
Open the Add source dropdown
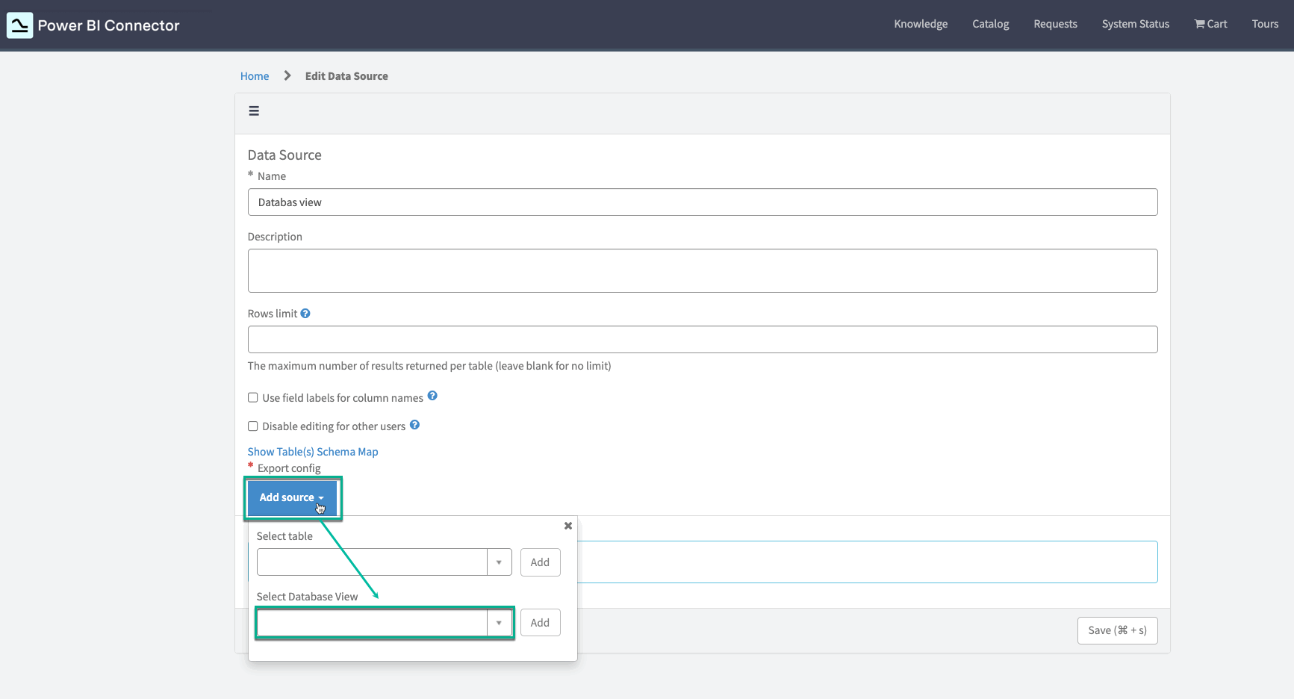click(x=292, y=497)
